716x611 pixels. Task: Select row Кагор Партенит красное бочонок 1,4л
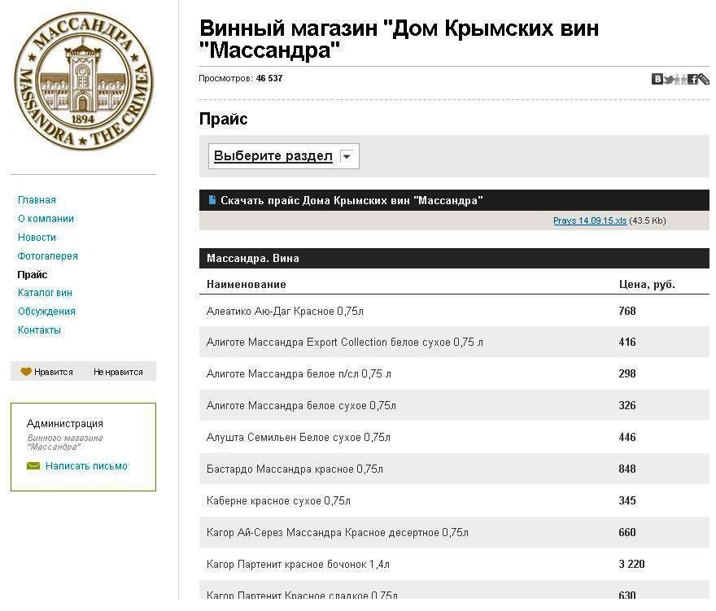click(454, 565)
